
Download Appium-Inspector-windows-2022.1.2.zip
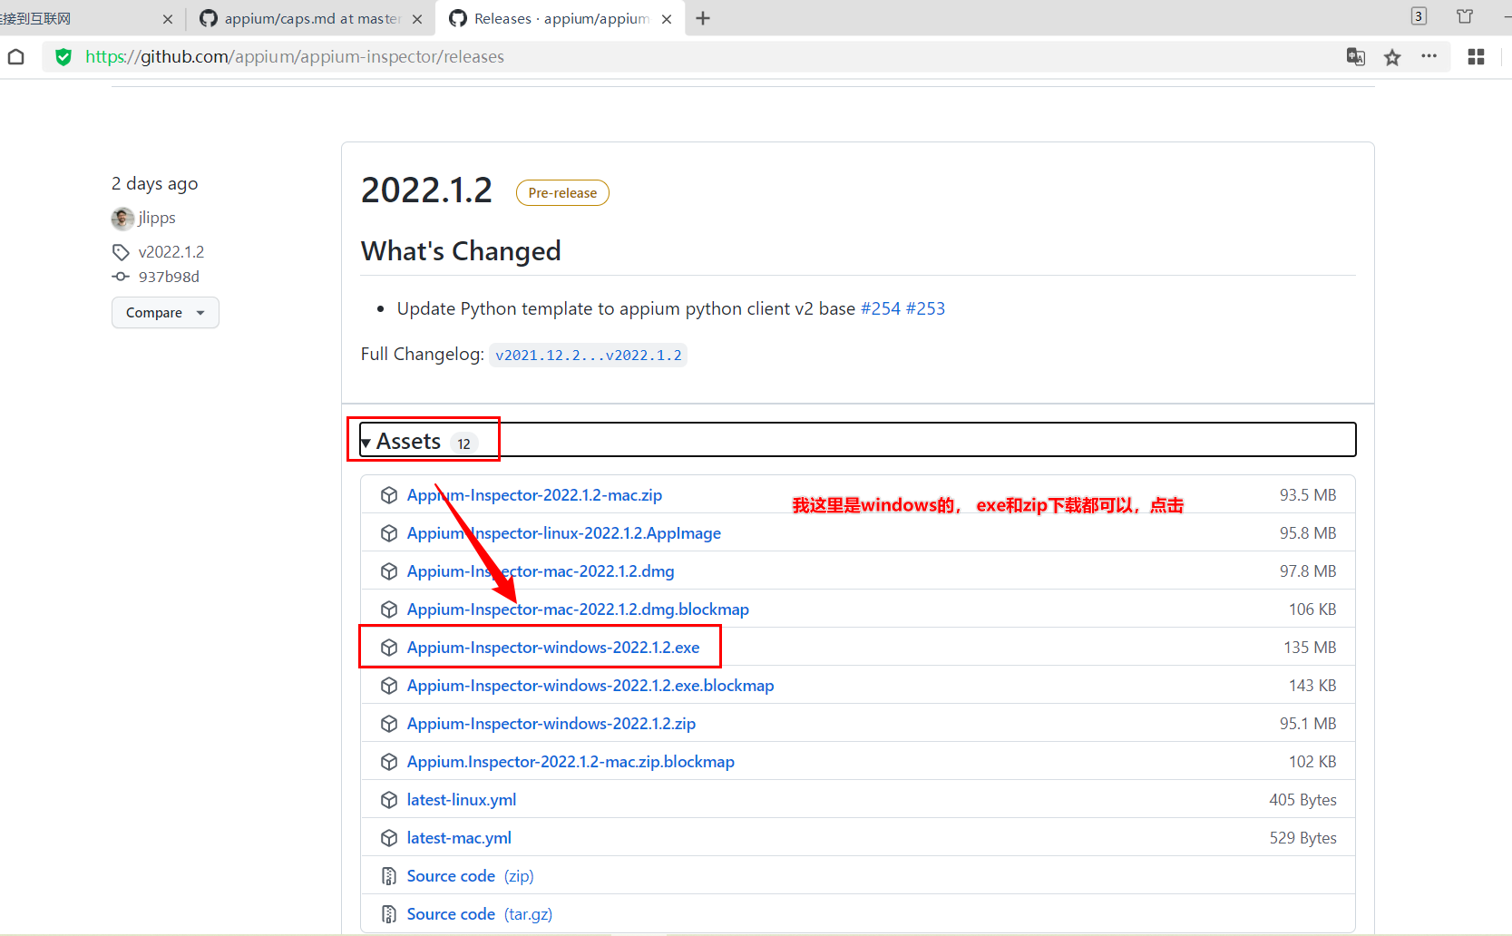pyautogui.click(x=551, y=724)
